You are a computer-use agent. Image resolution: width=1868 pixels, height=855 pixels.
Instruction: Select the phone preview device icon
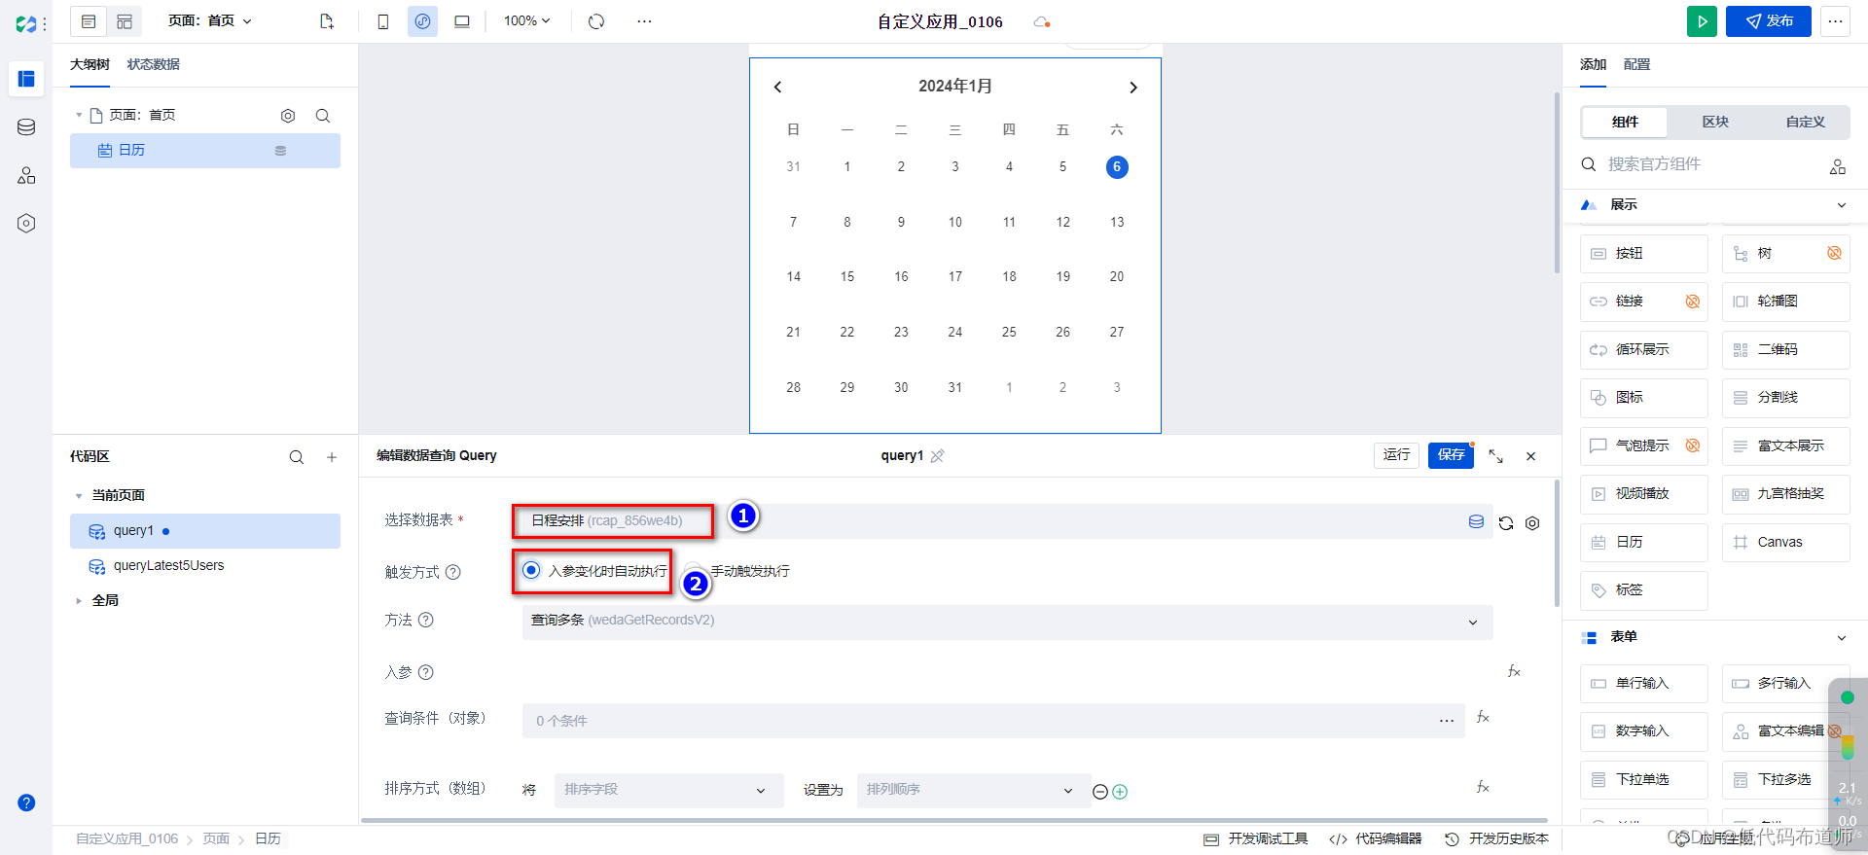pos(383,21)
